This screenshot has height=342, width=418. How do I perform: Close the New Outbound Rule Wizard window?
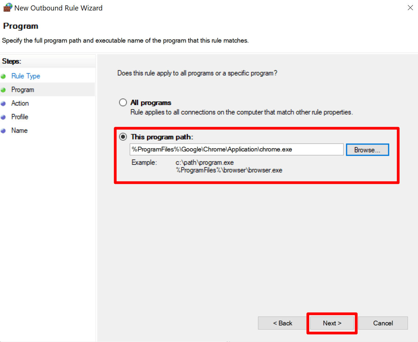[x=410, y=8]
